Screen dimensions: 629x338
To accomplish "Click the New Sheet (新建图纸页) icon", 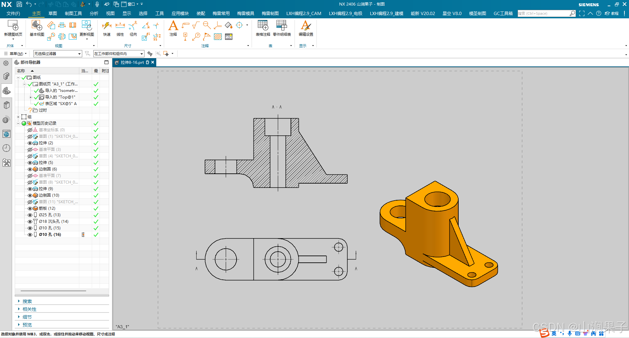I will pos(13,25).
